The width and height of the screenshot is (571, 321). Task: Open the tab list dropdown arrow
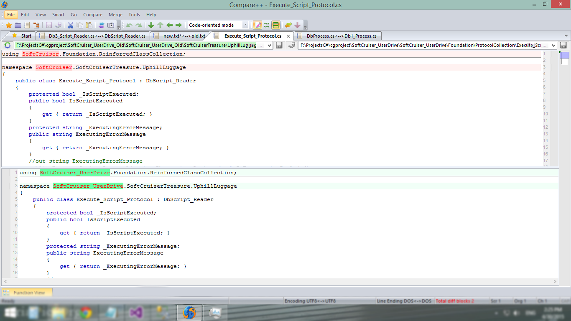pos(566,36)
